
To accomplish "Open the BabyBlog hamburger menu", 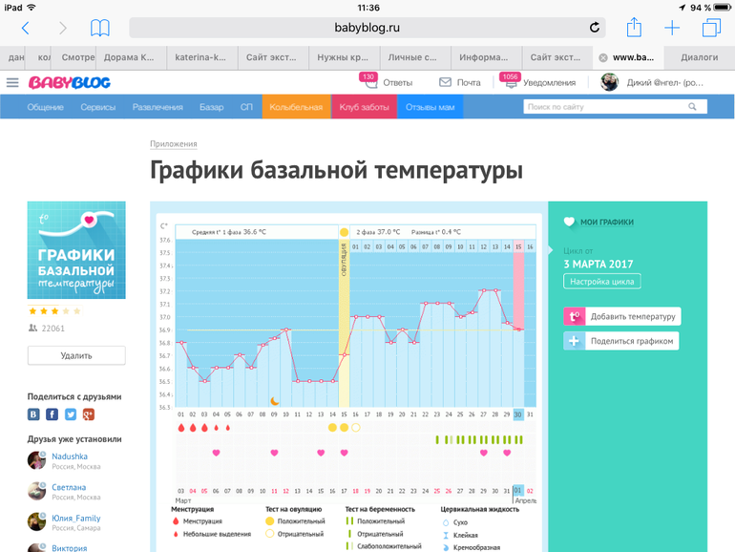I will [12, 83].
